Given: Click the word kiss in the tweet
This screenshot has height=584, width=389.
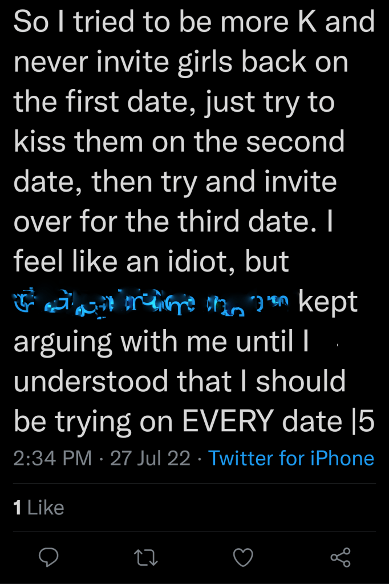Looking at the screenshot, I should tap(39, 142).
